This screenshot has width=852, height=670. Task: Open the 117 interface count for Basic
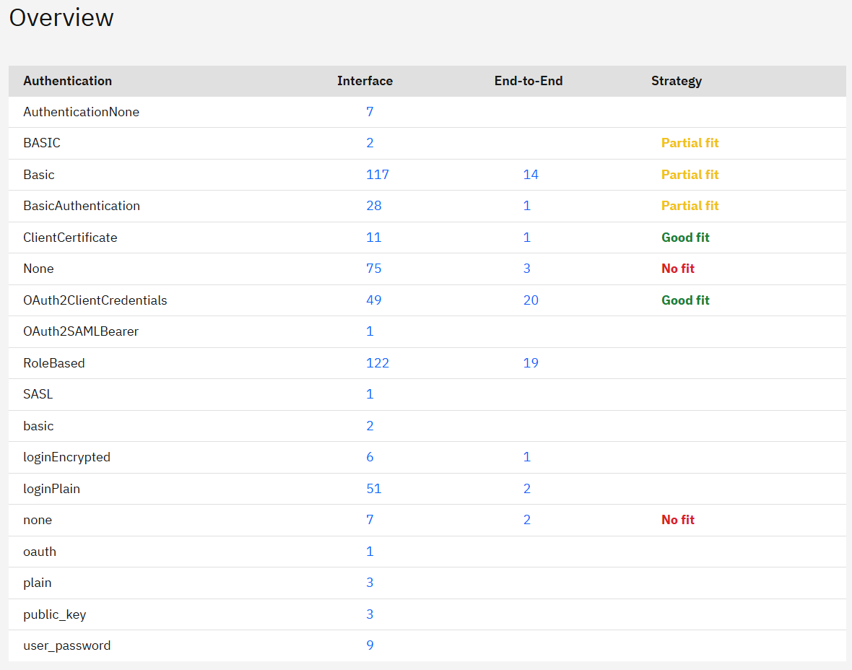(x=377, y=175)
